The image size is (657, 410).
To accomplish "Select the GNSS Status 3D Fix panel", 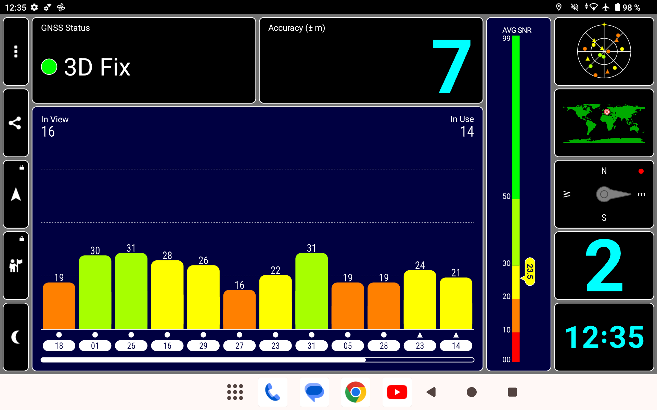I will tap(144, 60).
